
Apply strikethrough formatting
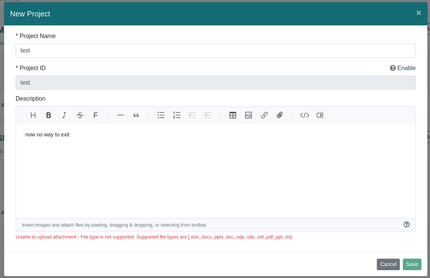click(80, 115)
